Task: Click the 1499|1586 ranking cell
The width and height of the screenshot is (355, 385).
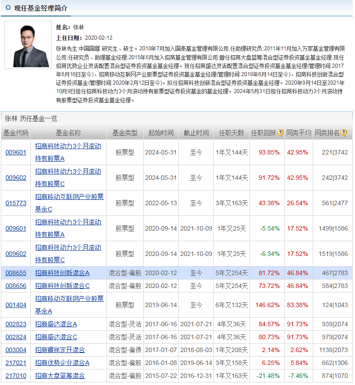Action: (333, 229)
